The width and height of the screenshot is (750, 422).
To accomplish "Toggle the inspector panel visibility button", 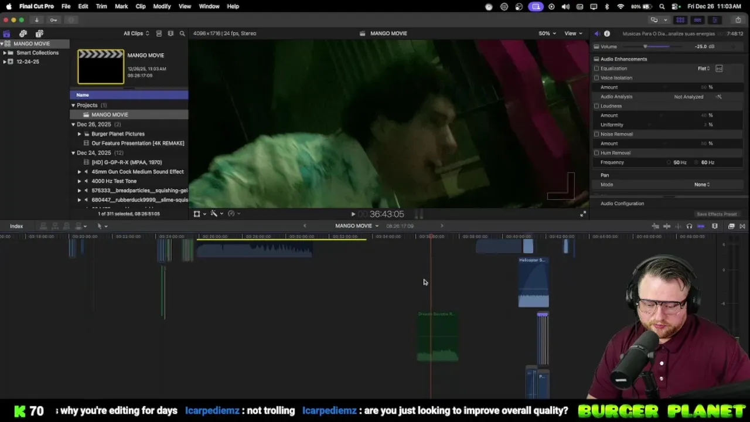I will [714, 20].
